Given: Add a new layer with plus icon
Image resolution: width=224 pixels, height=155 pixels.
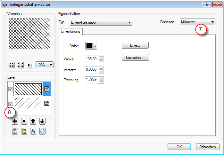Looking at the screenshot, I should (x=15, y=121).
